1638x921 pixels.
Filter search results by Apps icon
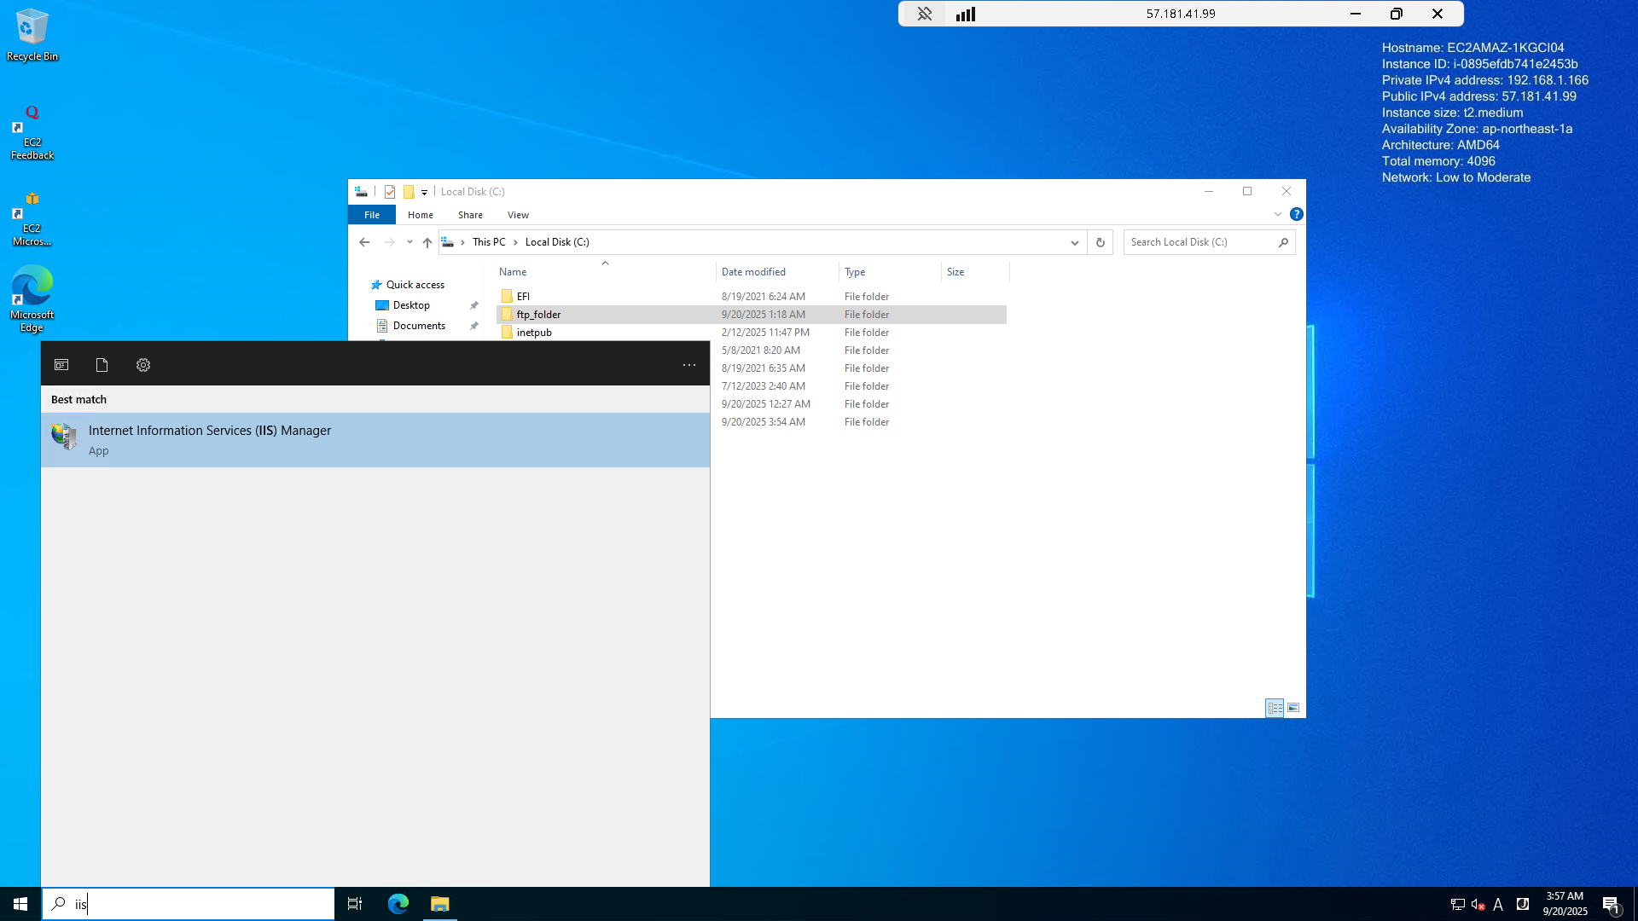[61, 365]
